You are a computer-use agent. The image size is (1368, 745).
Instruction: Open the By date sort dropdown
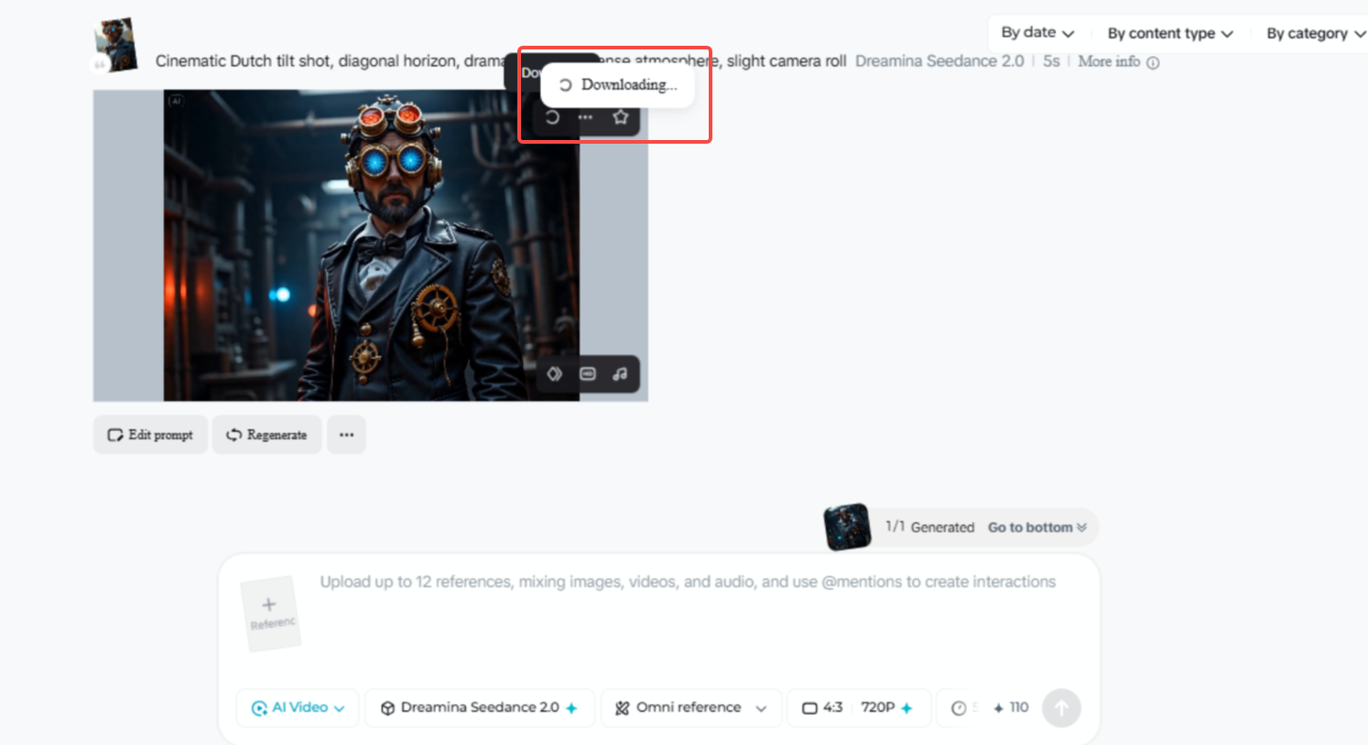[1037, 33]
